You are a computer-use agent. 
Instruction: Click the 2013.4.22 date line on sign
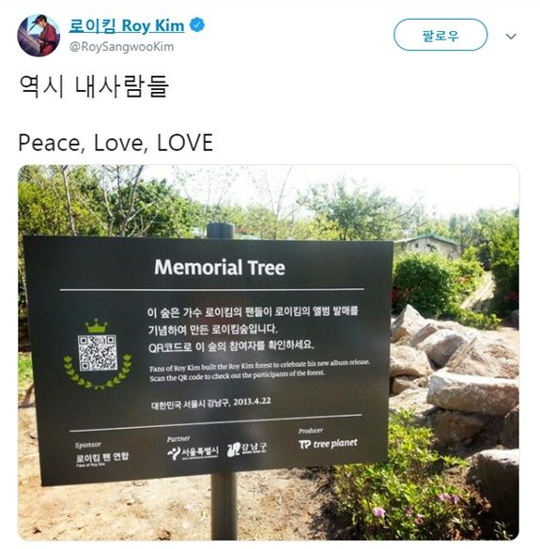tap(211, 403)
